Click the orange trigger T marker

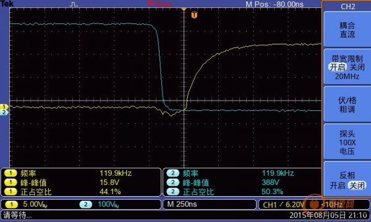pyautogui.click(x=194, y=15)
